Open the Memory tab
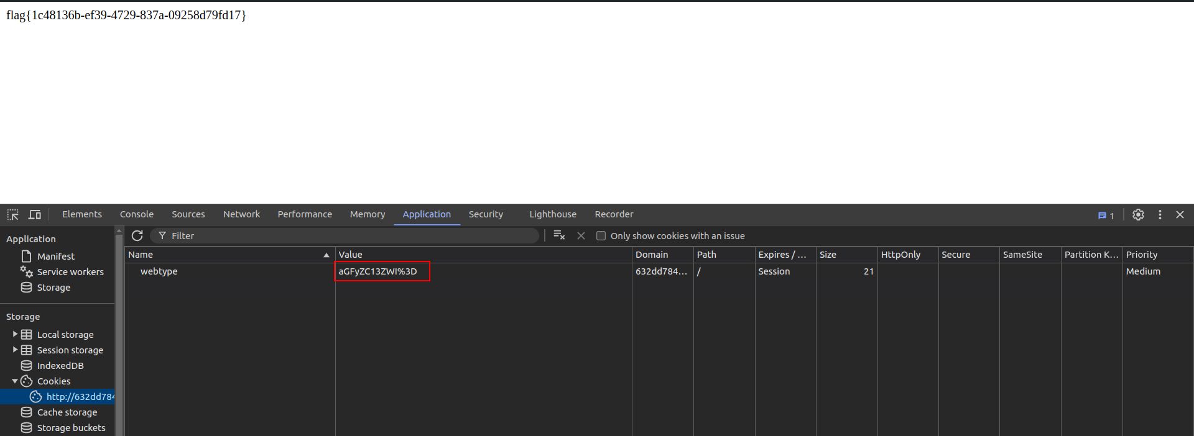 click(368, 214)
